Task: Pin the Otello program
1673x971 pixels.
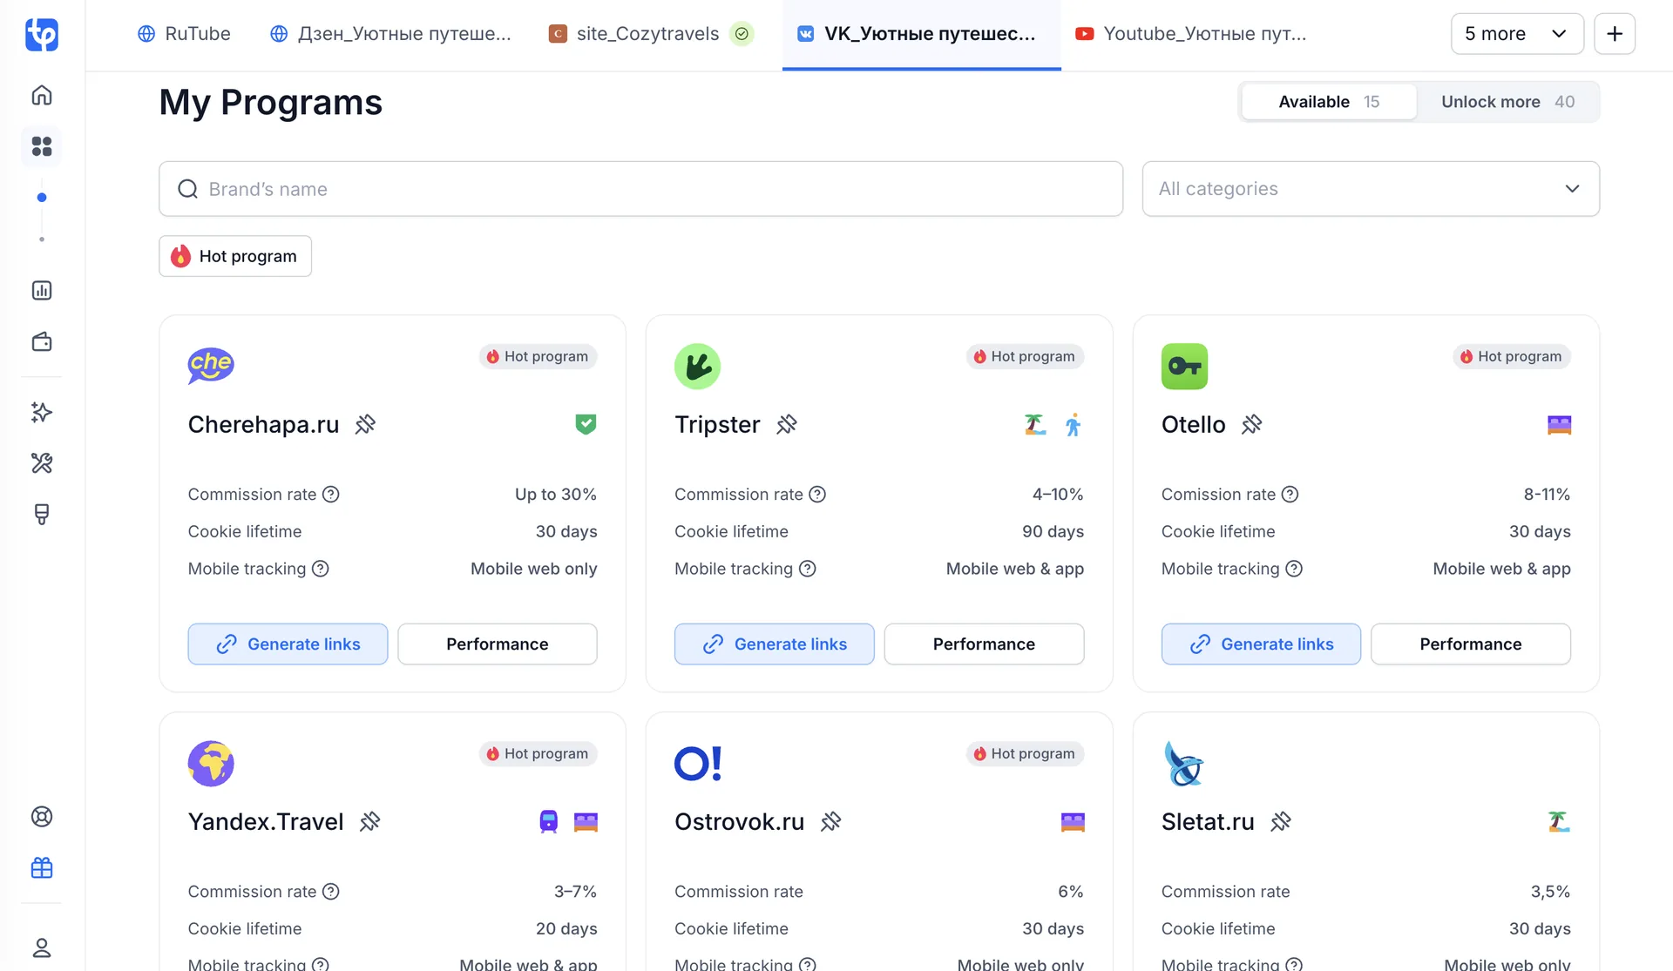Action: click(1252, 425)
